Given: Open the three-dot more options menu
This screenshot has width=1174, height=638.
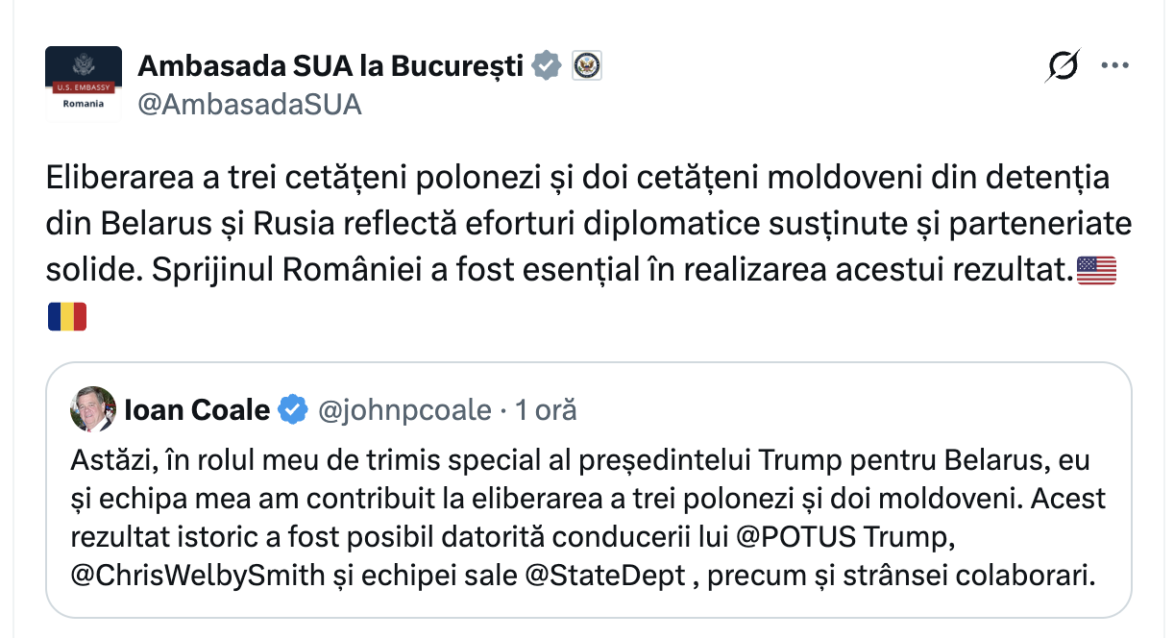Looking at the screenshot, I should click(1114, 65).
